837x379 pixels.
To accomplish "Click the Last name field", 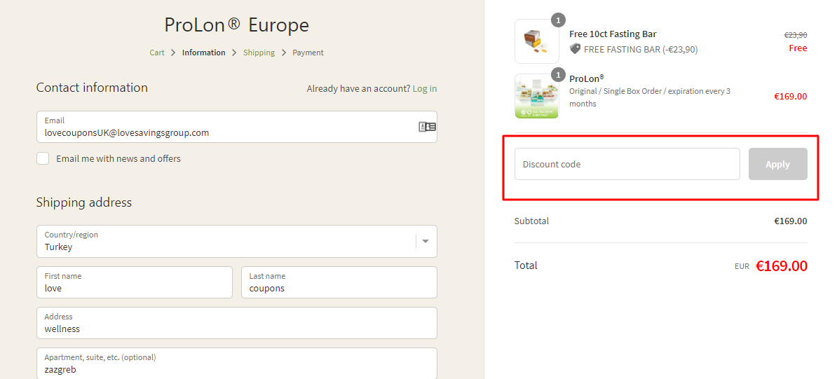I will click(339, 282).
